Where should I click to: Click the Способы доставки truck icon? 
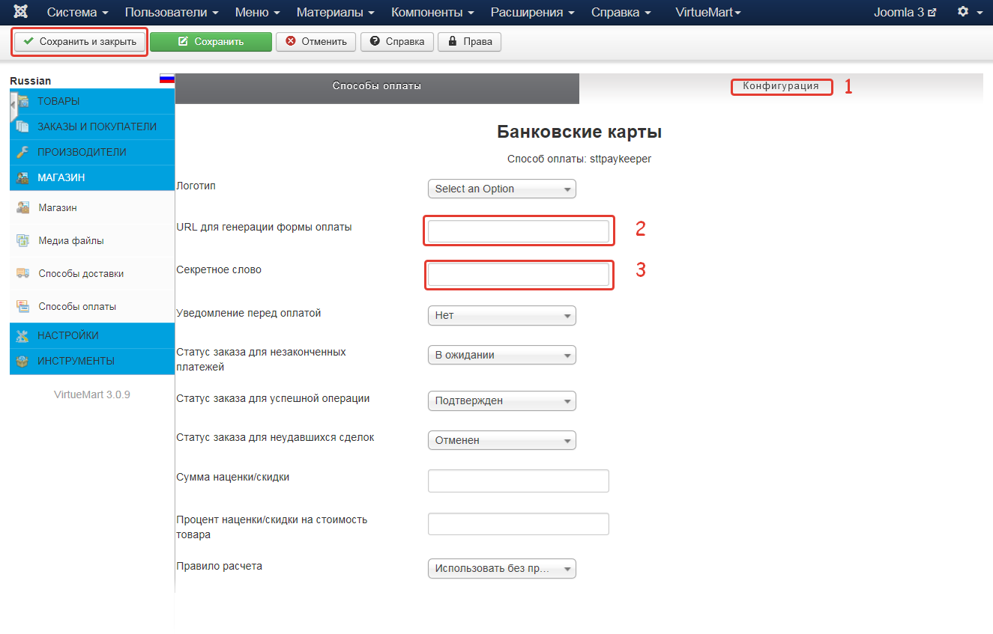(22, 274)
